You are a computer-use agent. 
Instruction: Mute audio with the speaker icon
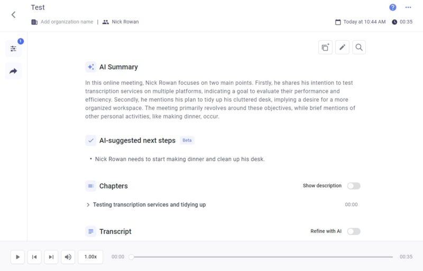68,257
